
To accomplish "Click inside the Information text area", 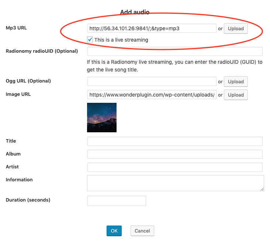I will click(x=174, y=183).
